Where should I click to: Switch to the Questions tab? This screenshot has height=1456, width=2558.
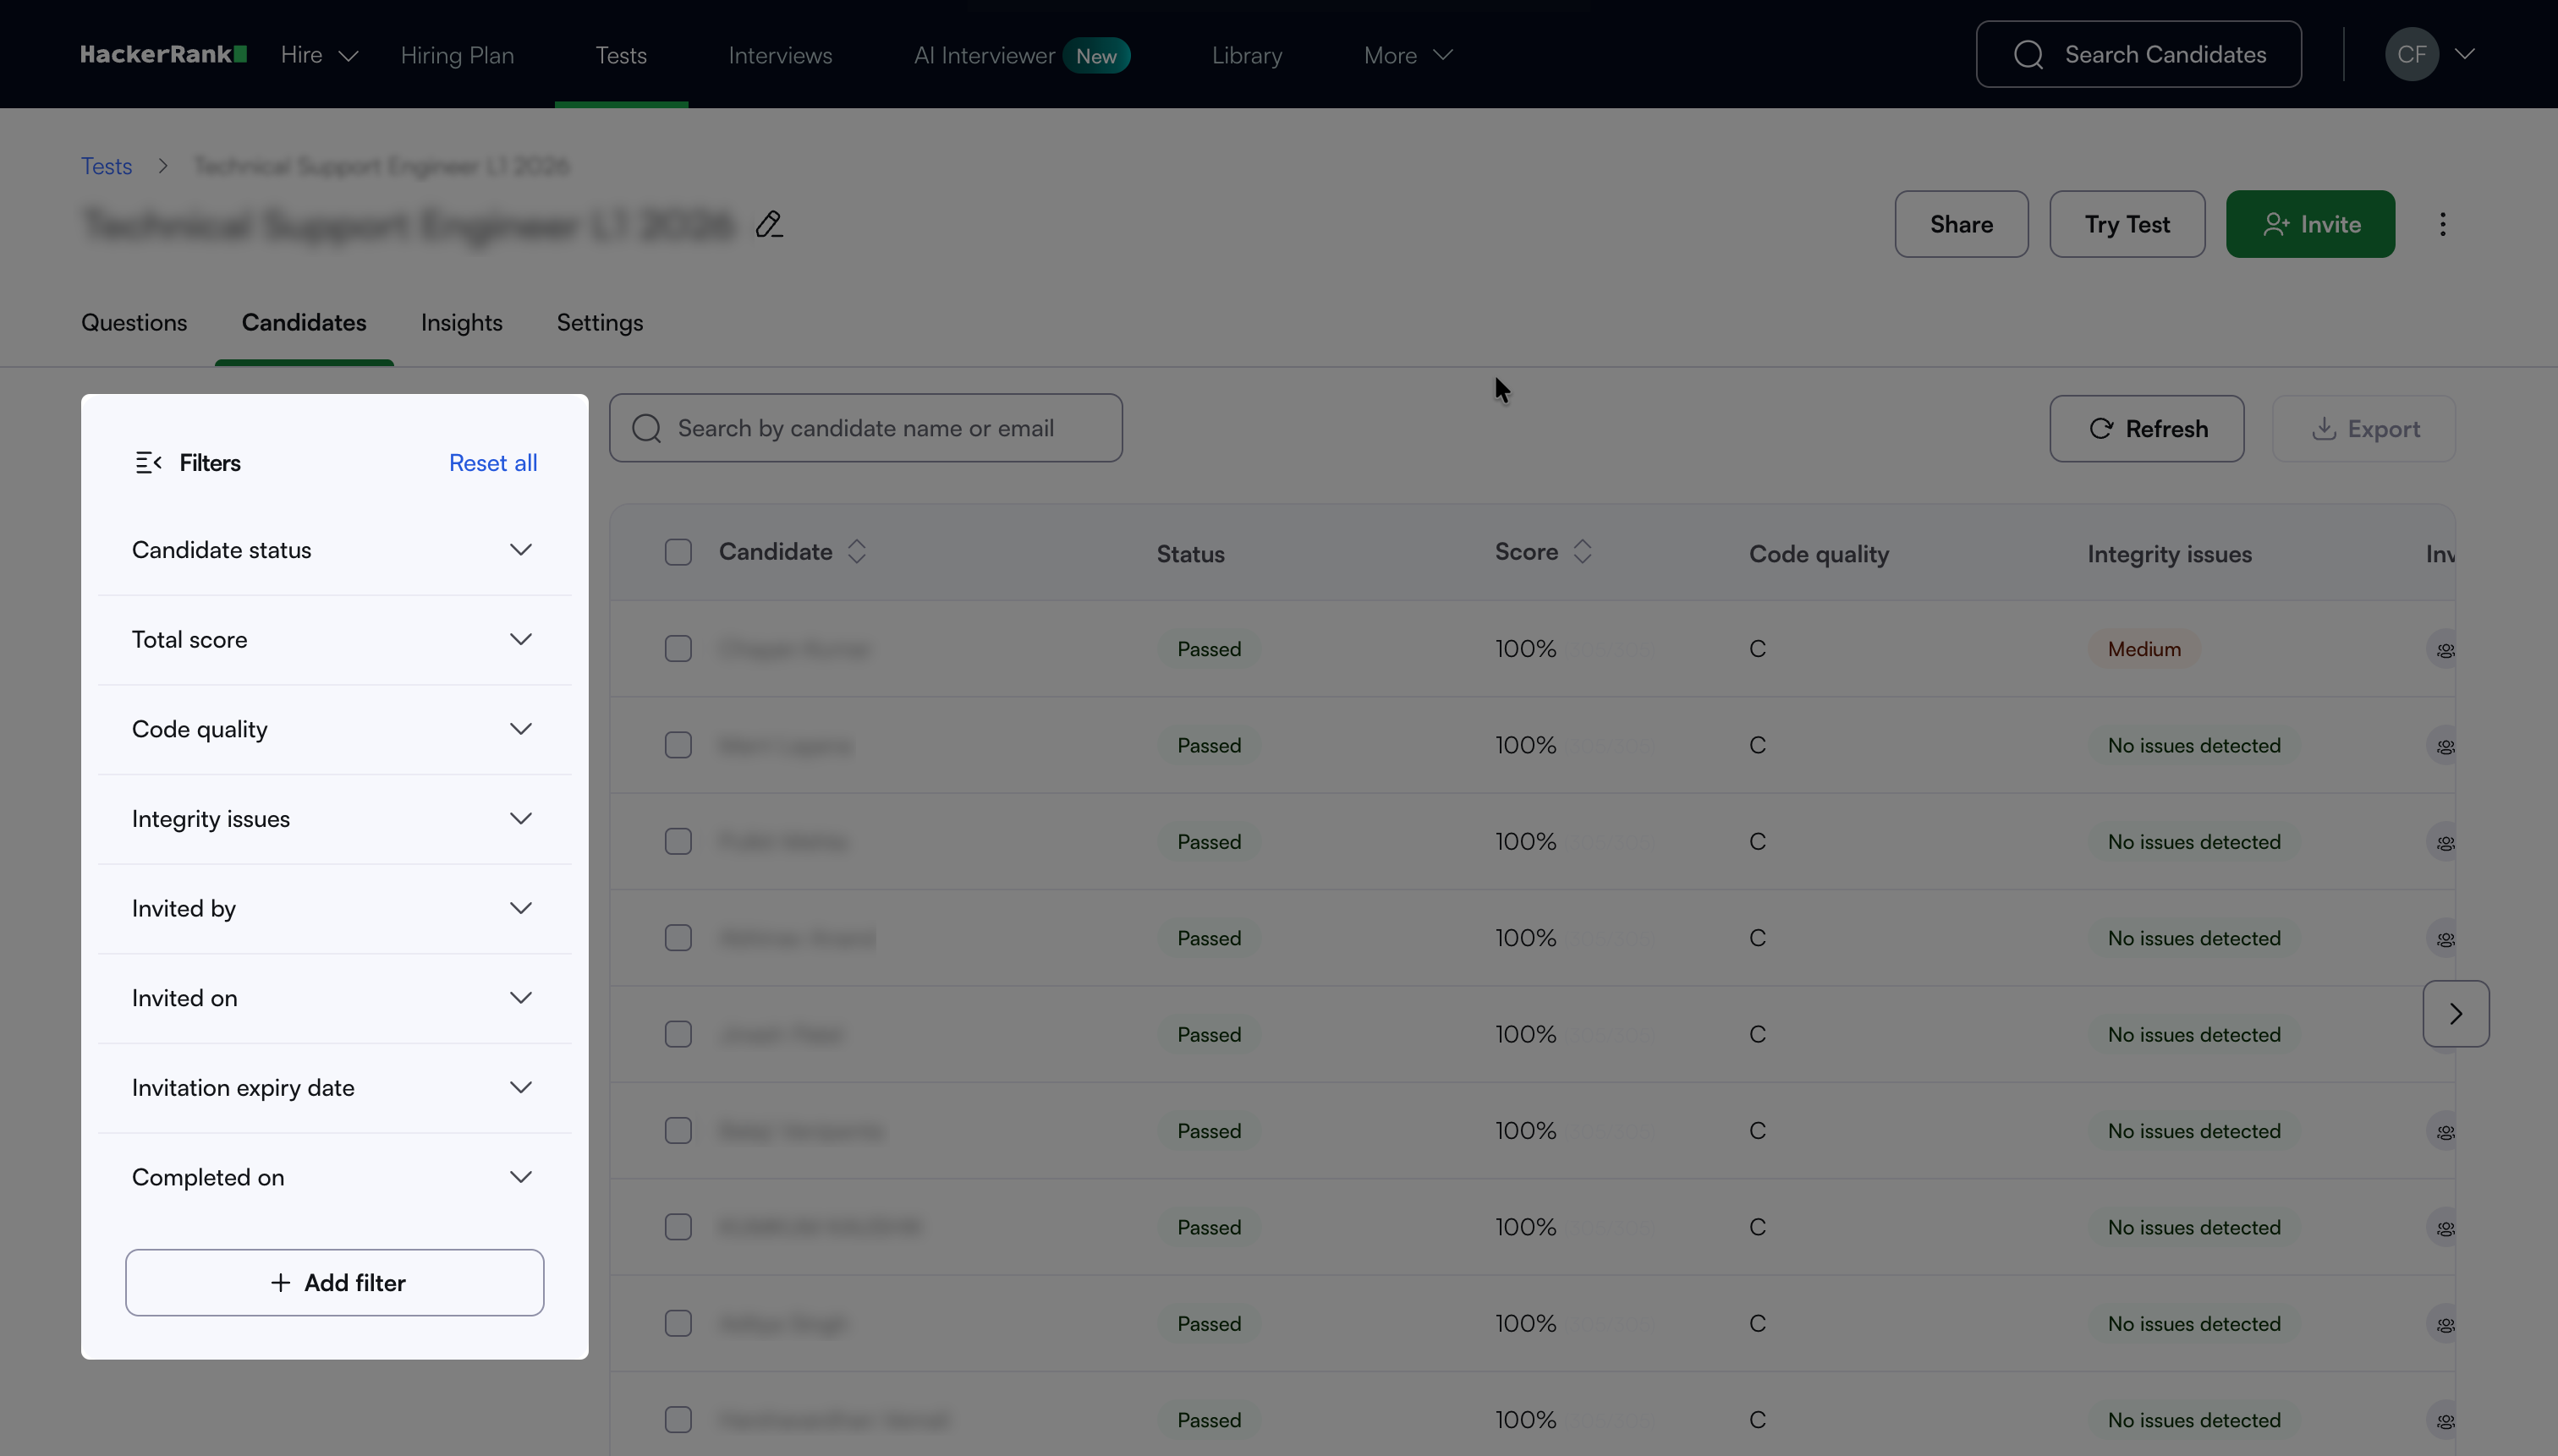coord(134,322)
